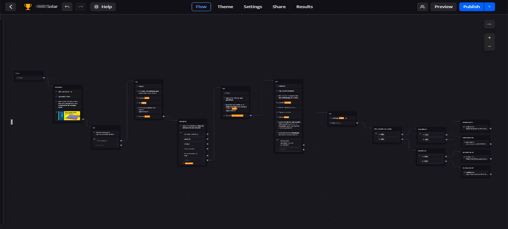Zoom out with the minus button

(x=489, y=46)
